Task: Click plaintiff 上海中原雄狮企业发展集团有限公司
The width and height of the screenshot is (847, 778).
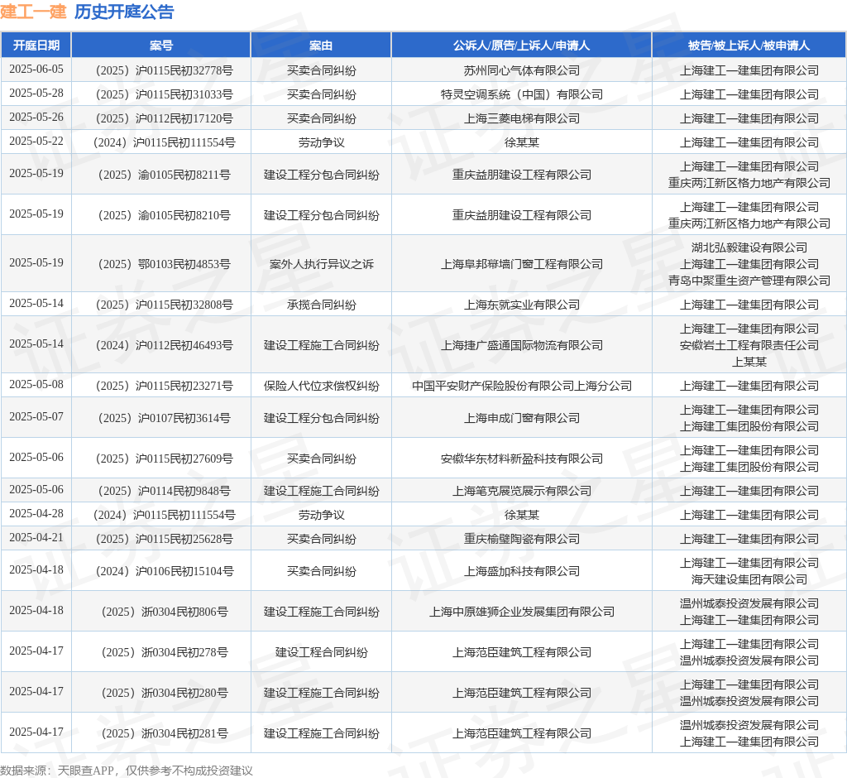Action: tap(521, 612)
